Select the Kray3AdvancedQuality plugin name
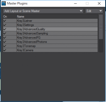Image resolution: width=106 pixels, height=102 pixels. tap(31, 29)
